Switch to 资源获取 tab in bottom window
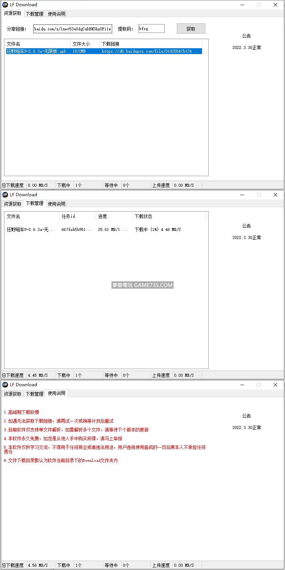Viewport: 285px width, 570px height. point(12,394)
